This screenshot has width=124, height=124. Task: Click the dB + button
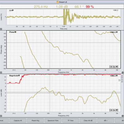[x=106, y=121]
